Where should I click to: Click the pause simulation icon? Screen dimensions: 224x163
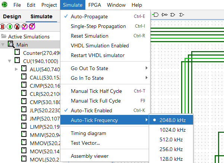tap(3, 26)
